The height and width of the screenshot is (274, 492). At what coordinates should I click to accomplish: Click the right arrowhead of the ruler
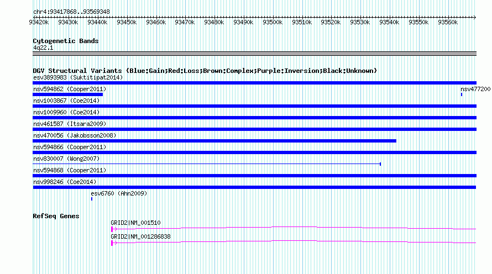click(x=474, y=17)
